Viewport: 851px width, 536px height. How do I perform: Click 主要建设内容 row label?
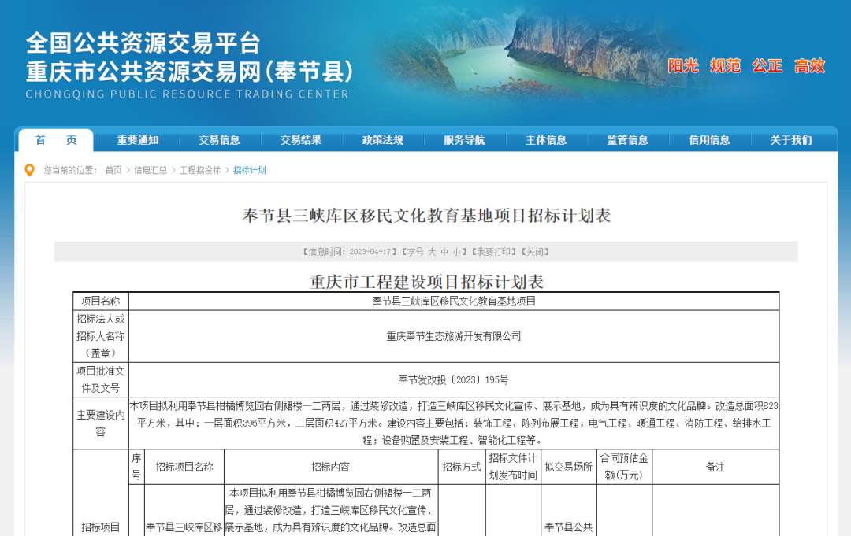[x=100, y=423]
